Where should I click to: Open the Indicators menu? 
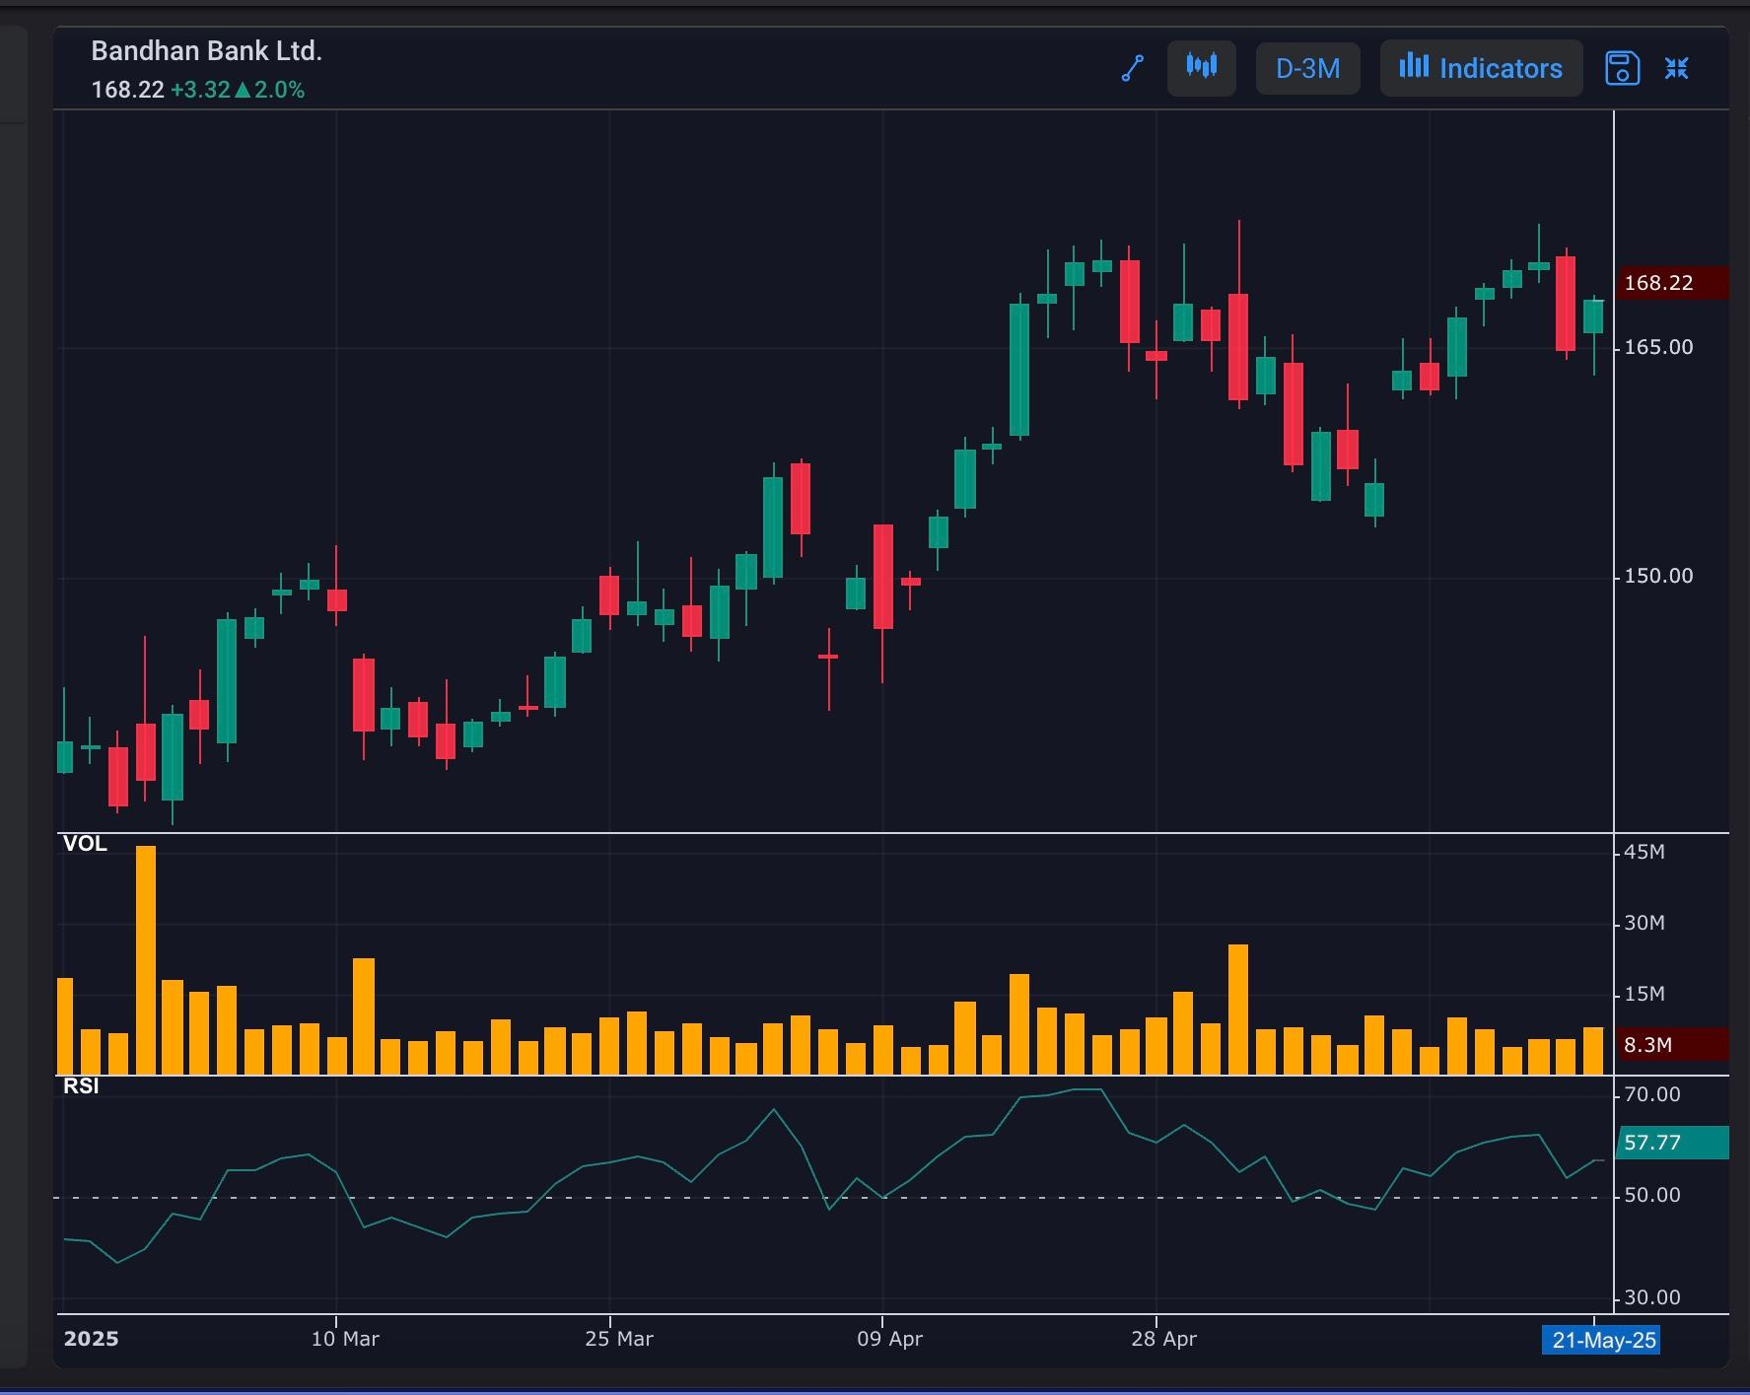1481,68
